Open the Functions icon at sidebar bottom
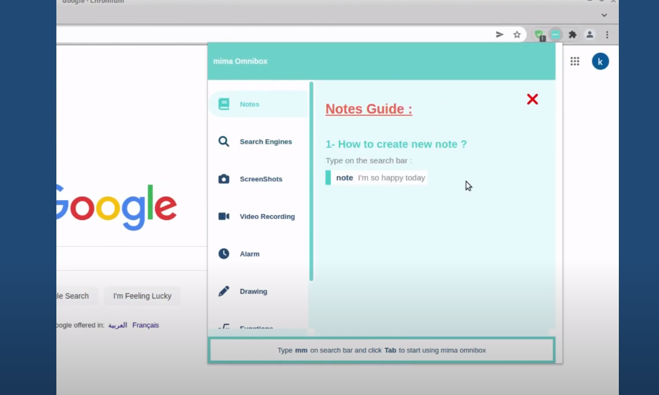659x395 pixels. click(x=224, y=326)
